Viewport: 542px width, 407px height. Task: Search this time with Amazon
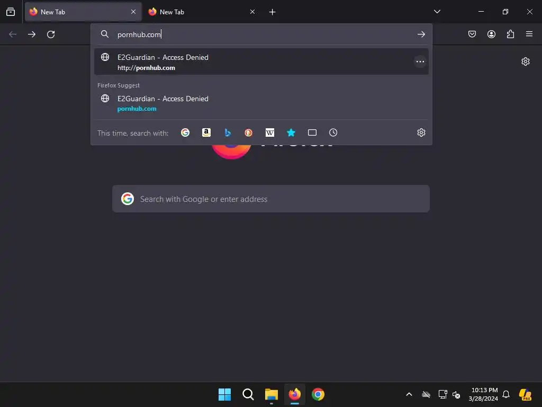point(206,132)
